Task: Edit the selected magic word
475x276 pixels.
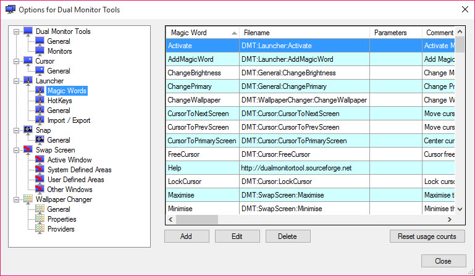Action: [x=237, y=236]
